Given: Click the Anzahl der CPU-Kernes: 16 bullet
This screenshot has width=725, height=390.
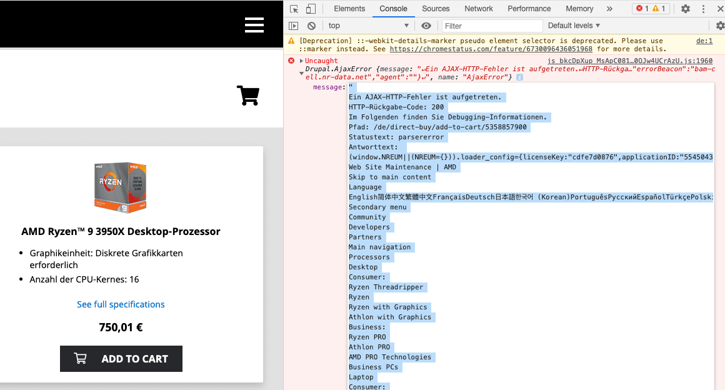Looking at the screenshot, I should (84, 279).
